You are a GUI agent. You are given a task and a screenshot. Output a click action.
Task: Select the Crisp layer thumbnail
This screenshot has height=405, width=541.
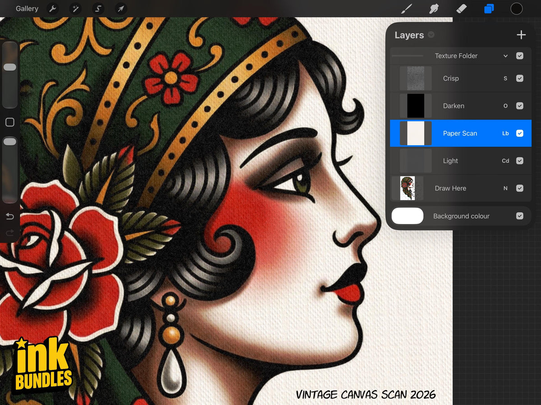click(x=416, y=78)
